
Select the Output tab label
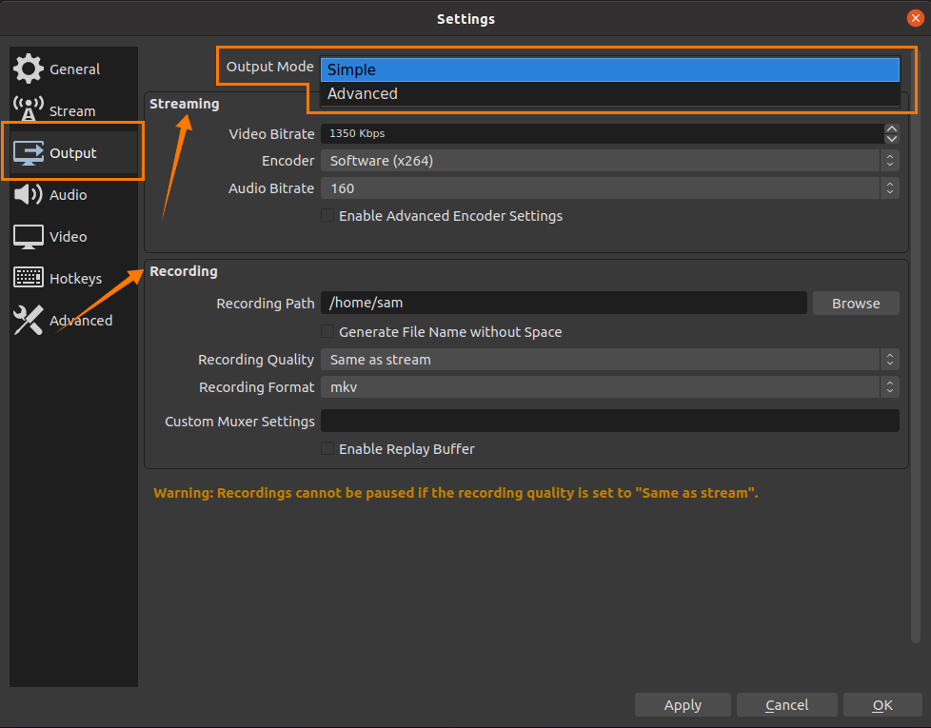coord(73,153)
